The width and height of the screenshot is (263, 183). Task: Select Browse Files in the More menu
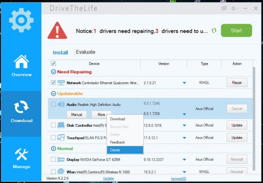[125, 127]
